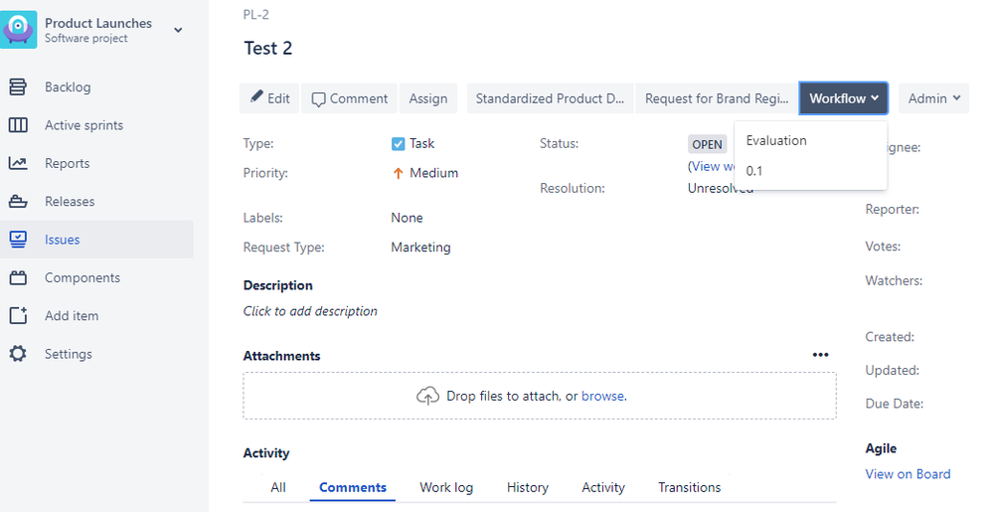Screen dimensions: 992x512
Task: Open Settings gear icon
Action: click(x=18, y=354)
